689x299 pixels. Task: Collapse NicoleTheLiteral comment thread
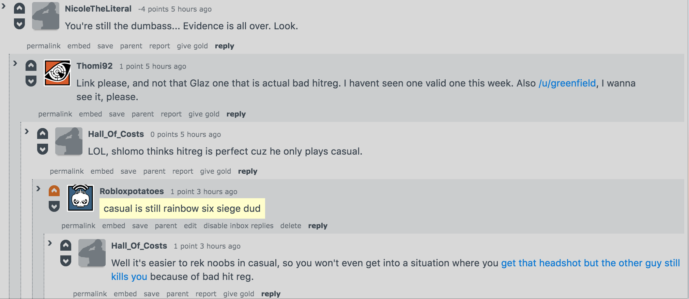pyautogui.click(x=4, y=6)
